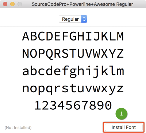This screenshot has height=133, width=146.
Task: Click the gray disabled zoom button
Action: pyautogui.click(x=20, y=4)
